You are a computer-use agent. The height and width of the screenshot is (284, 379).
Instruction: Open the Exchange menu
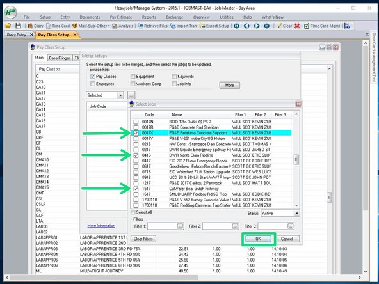coord(175,17)
